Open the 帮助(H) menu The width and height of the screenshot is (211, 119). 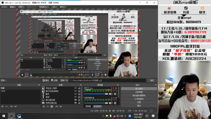(63, 7)
